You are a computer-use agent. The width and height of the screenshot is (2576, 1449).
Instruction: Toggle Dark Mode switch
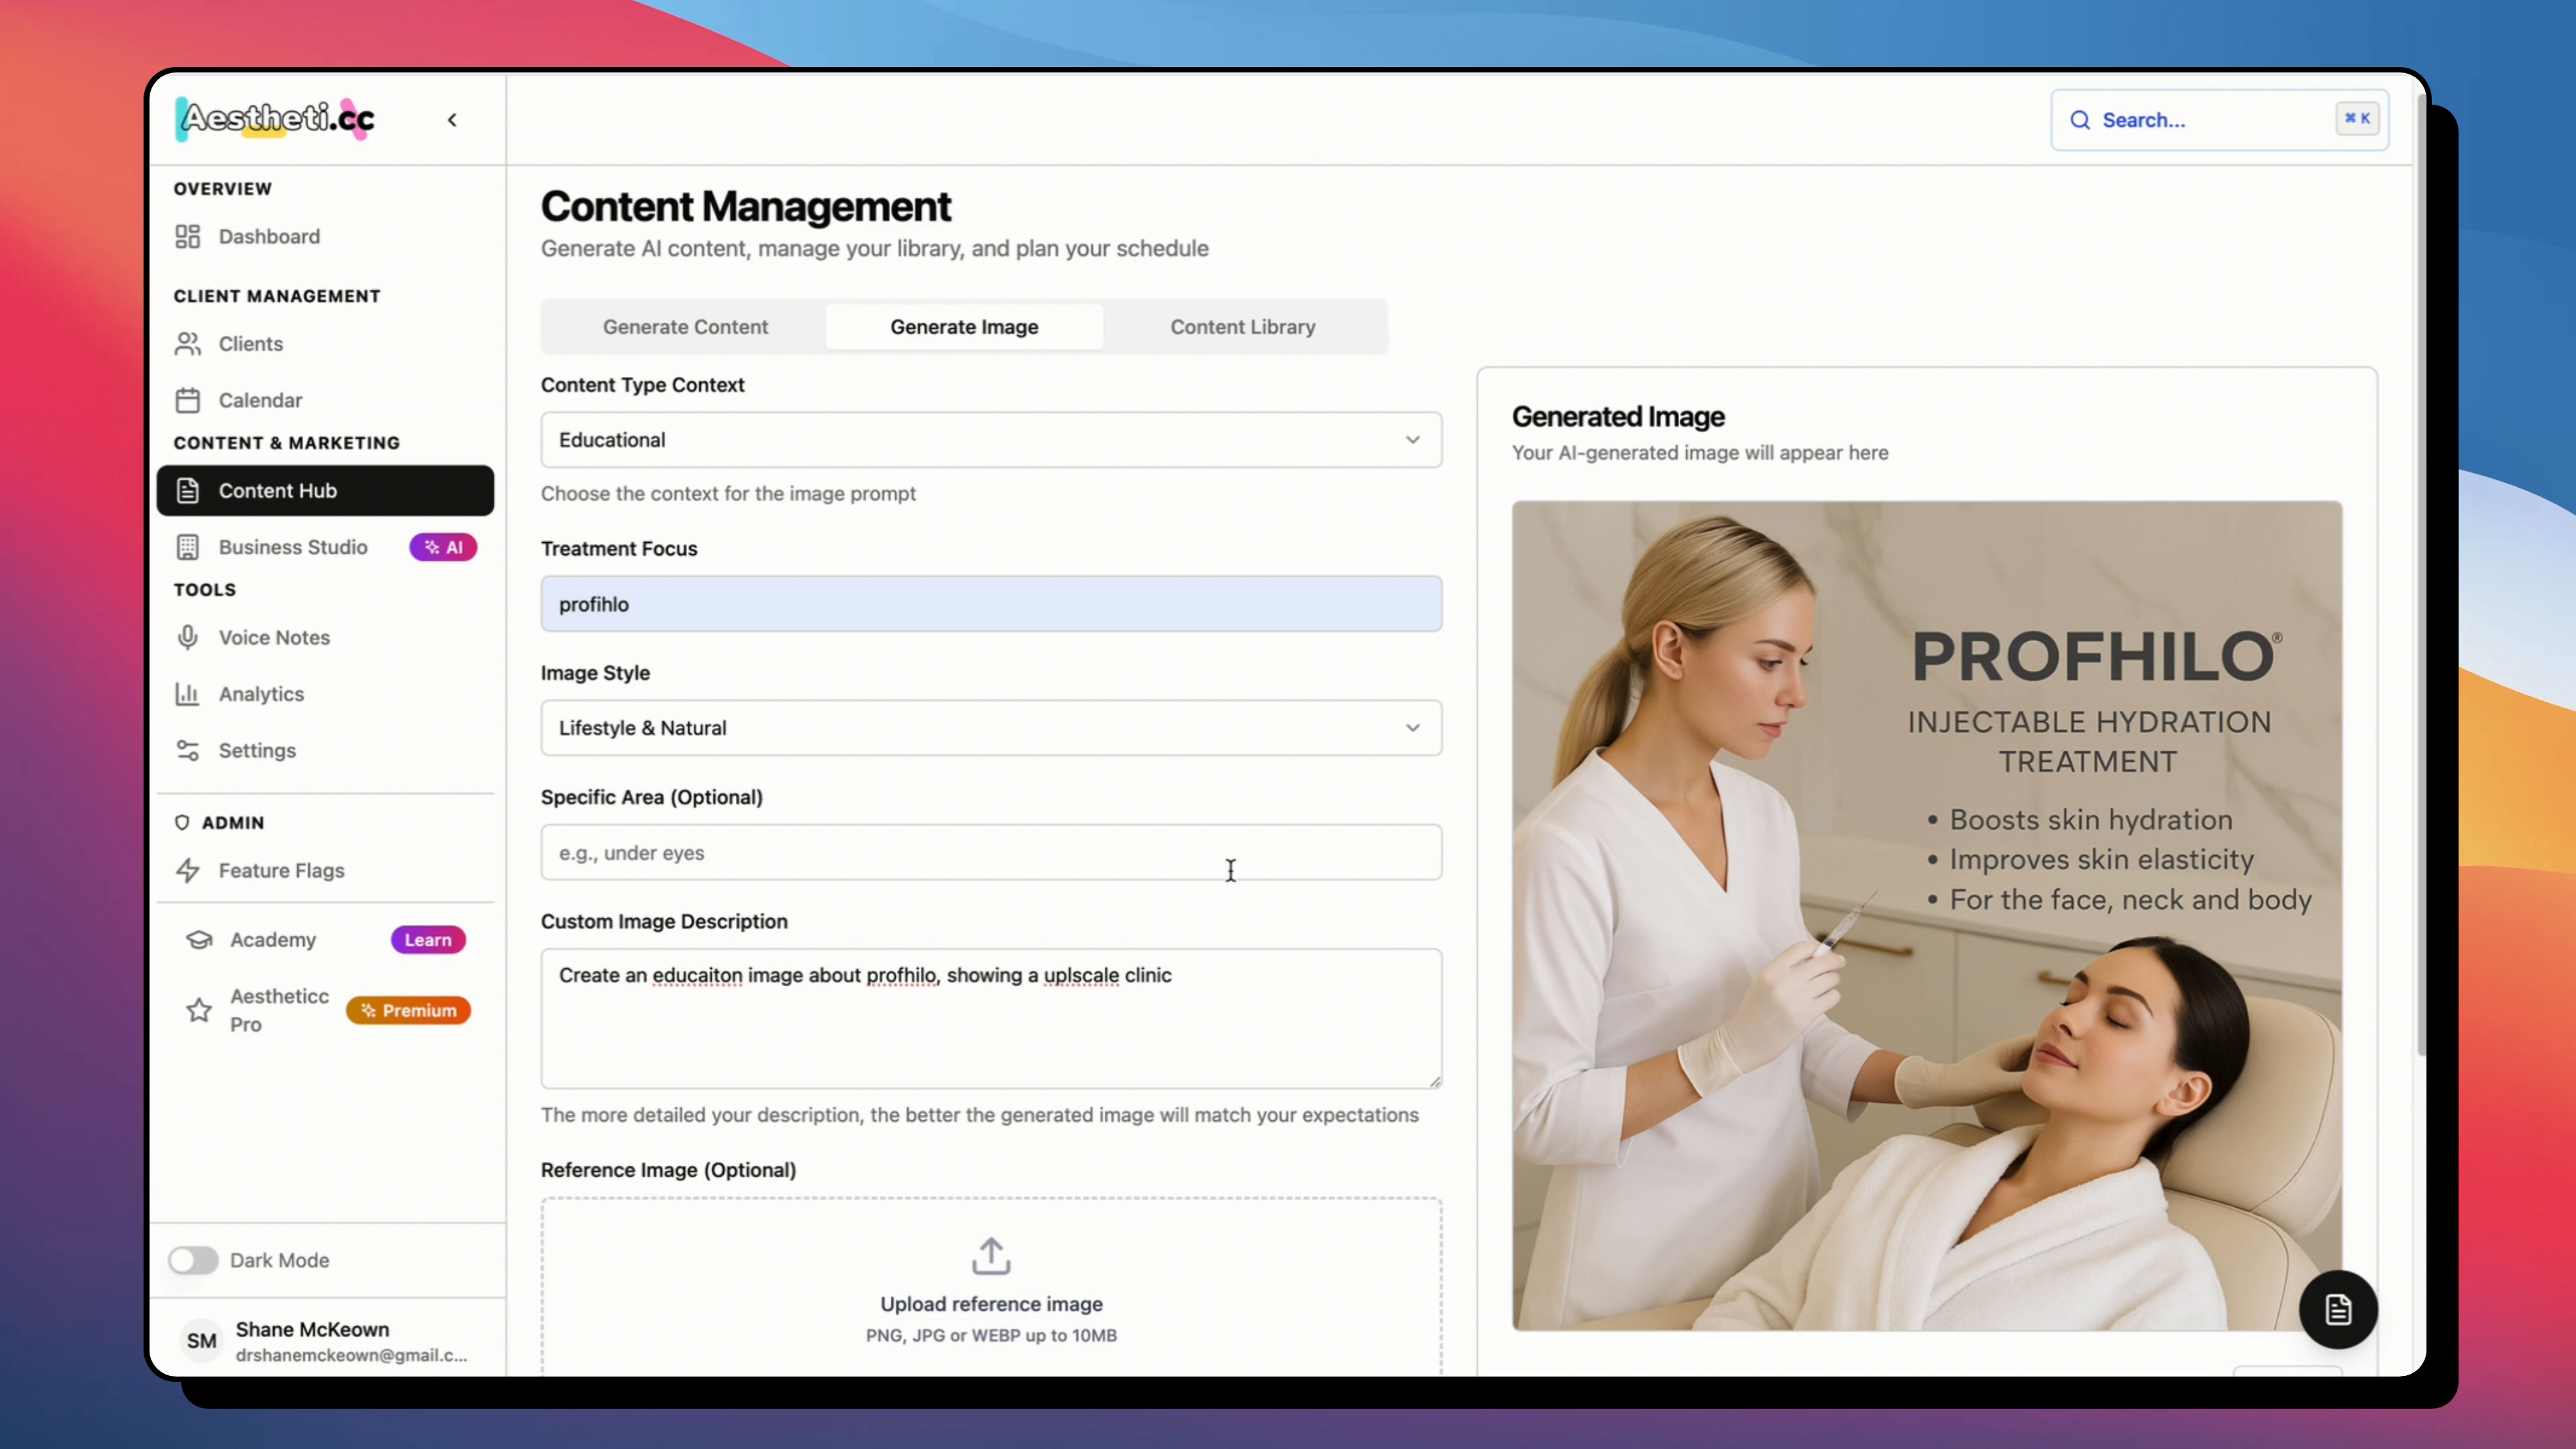coord(193,1260)
